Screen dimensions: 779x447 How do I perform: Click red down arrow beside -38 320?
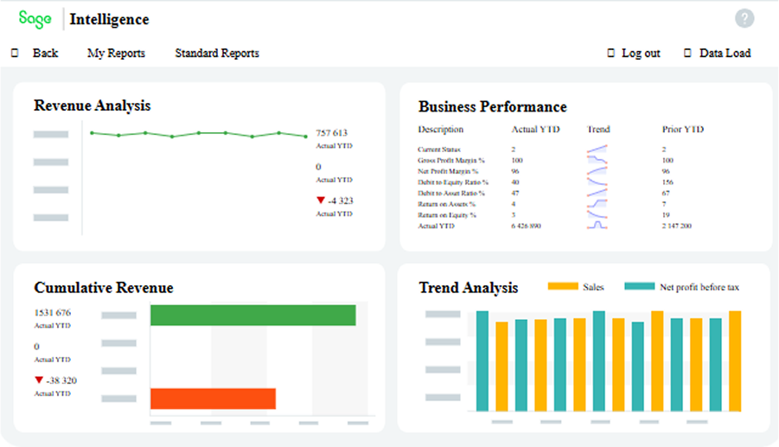39,380
